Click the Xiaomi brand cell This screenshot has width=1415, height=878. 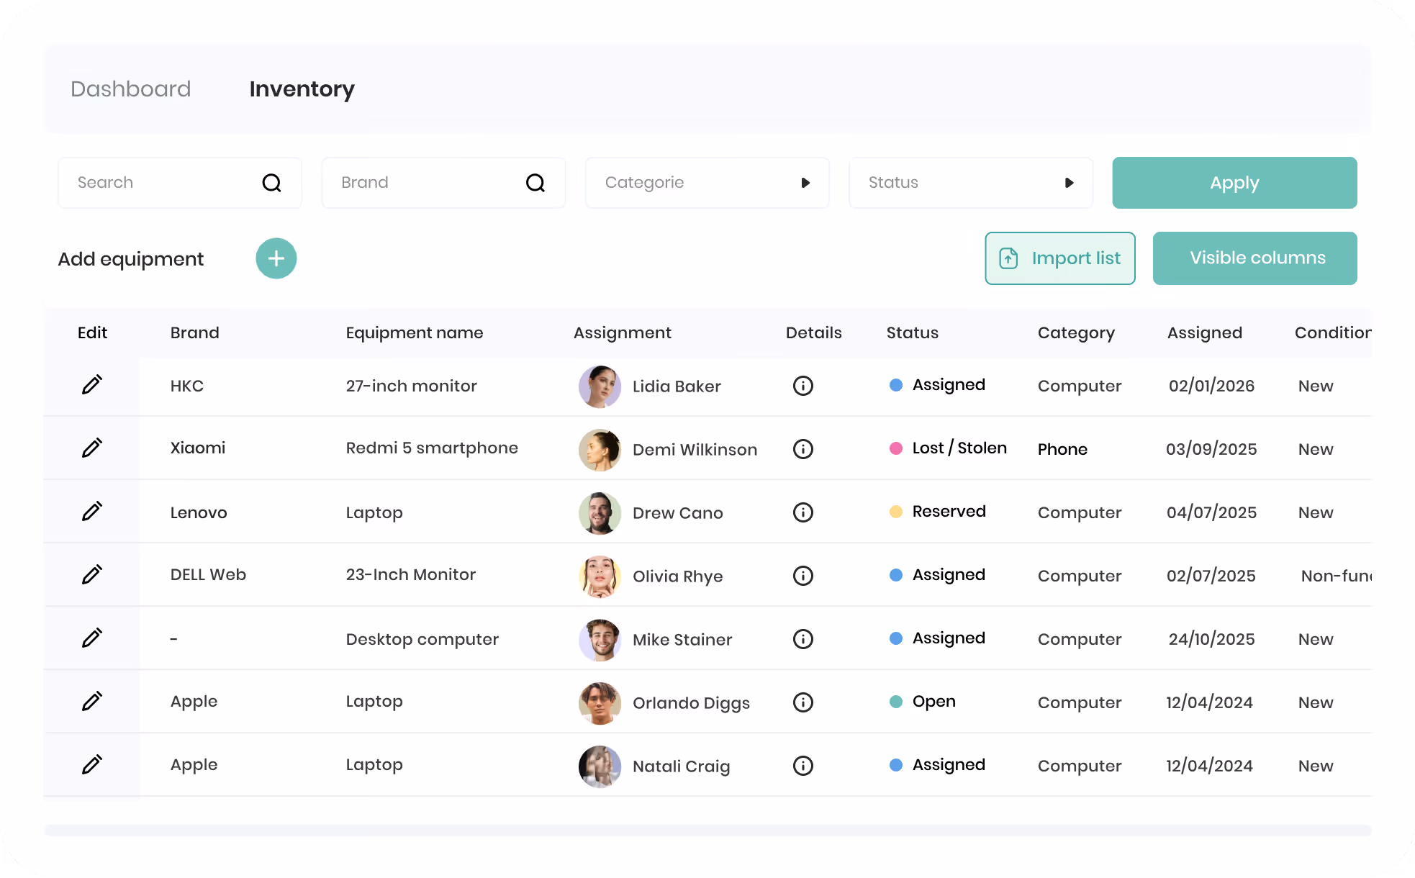coord(197,448)
